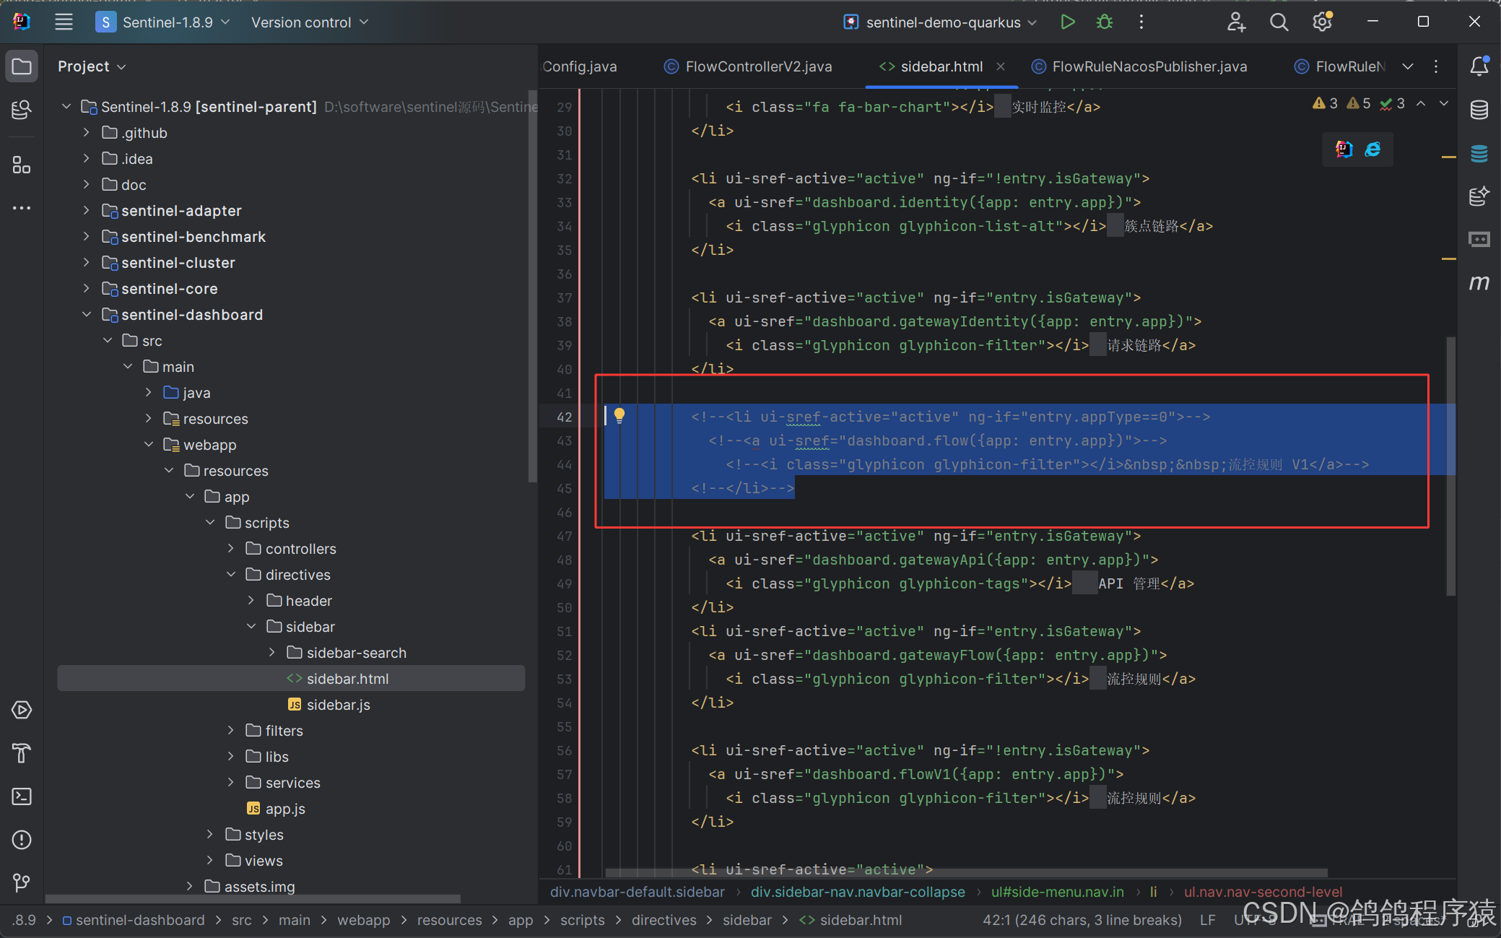Click the Search Everywhere magnifier

(1279, 22)
